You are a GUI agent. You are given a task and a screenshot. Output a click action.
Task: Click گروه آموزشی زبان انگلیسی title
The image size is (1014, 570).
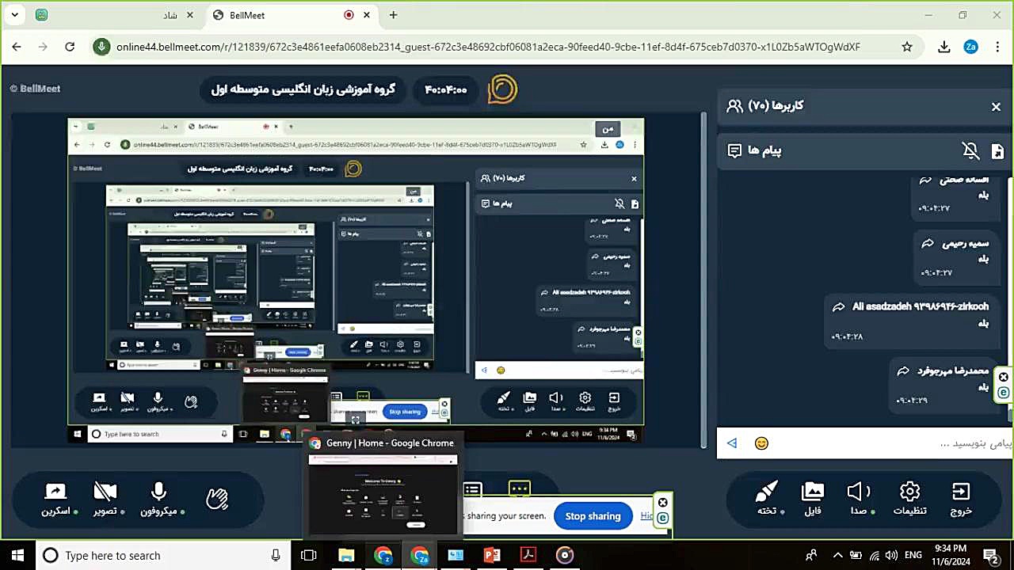[x=303, y=89]
